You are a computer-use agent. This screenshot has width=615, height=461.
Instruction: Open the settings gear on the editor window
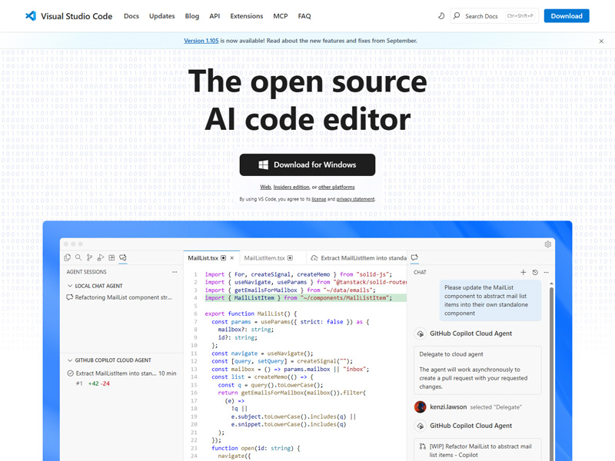coord(548,244)
